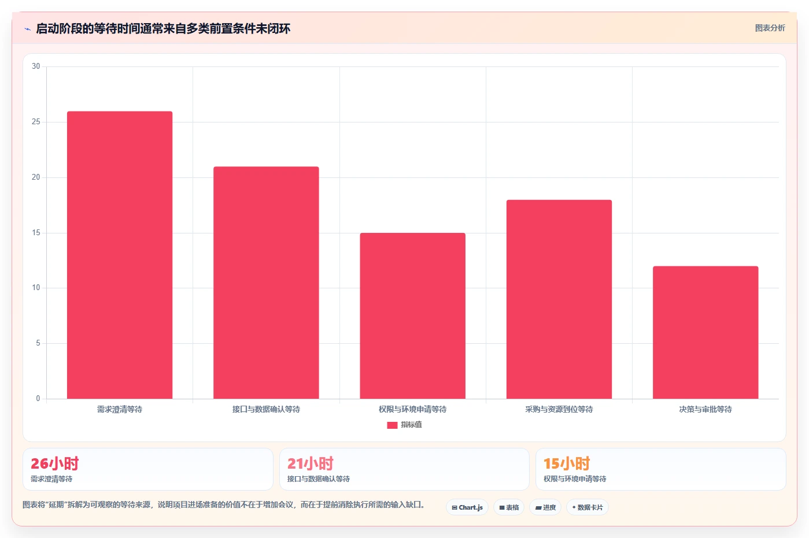Image resolution: width=809 pixels, height=538 pixels.
Task: Open the 15小时 stat card
Action: (x=660, y=469)
